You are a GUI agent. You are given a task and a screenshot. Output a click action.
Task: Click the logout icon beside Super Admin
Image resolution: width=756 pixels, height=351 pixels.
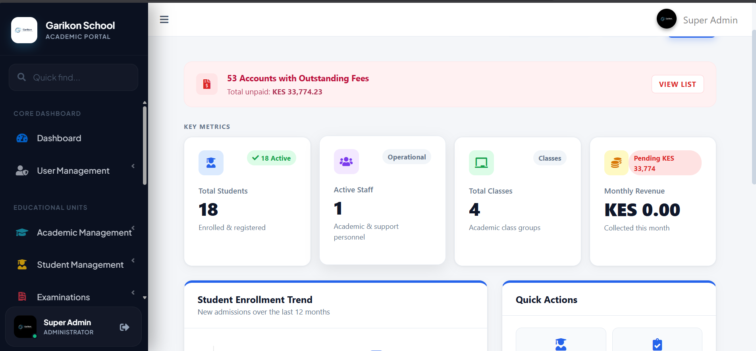tap(124, 327)
